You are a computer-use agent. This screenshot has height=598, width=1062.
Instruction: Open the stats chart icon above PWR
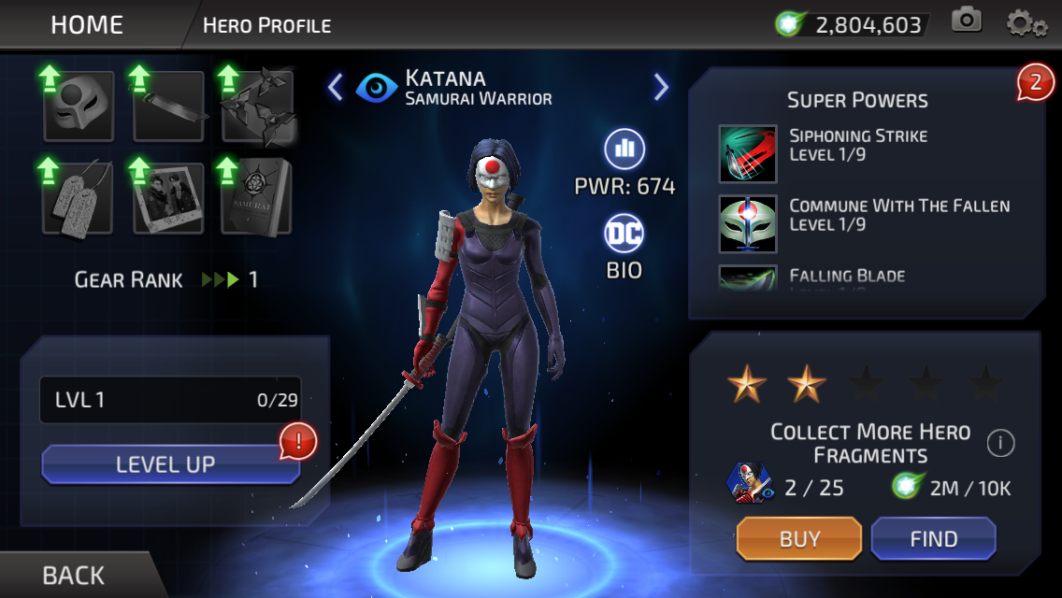tap(624, 149)
